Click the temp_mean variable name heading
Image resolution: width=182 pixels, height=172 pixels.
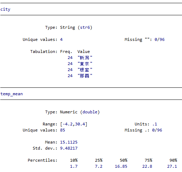click(11, 94)
